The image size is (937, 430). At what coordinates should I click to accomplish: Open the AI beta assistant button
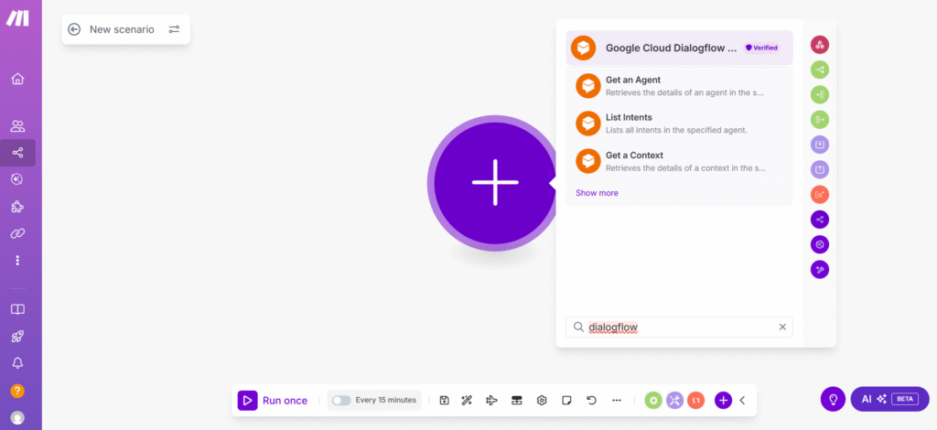pyautogui.click(x=889, y=399)
